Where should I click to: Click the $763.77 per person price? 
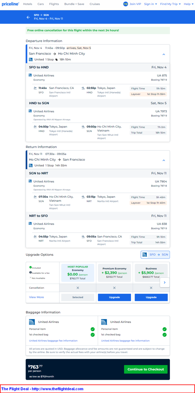35,368
